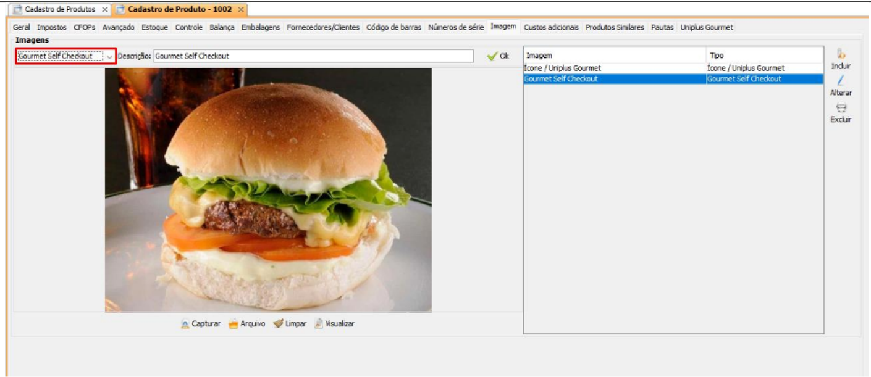Switch to the Cadastro de Produtos window tab
This screenshot has height=377, width=871.
coord(60,10)
